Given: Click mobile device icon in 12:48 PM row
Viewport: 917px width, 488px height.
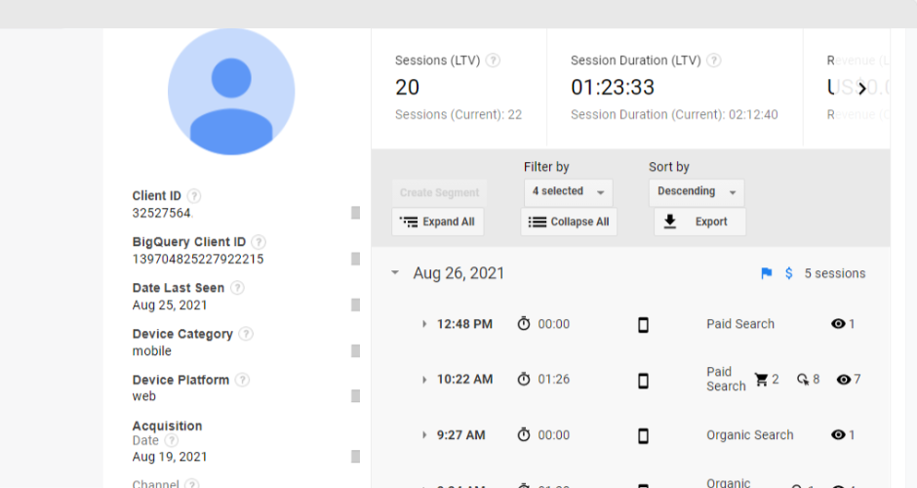Looking at the screenshot, I should 643,325.
